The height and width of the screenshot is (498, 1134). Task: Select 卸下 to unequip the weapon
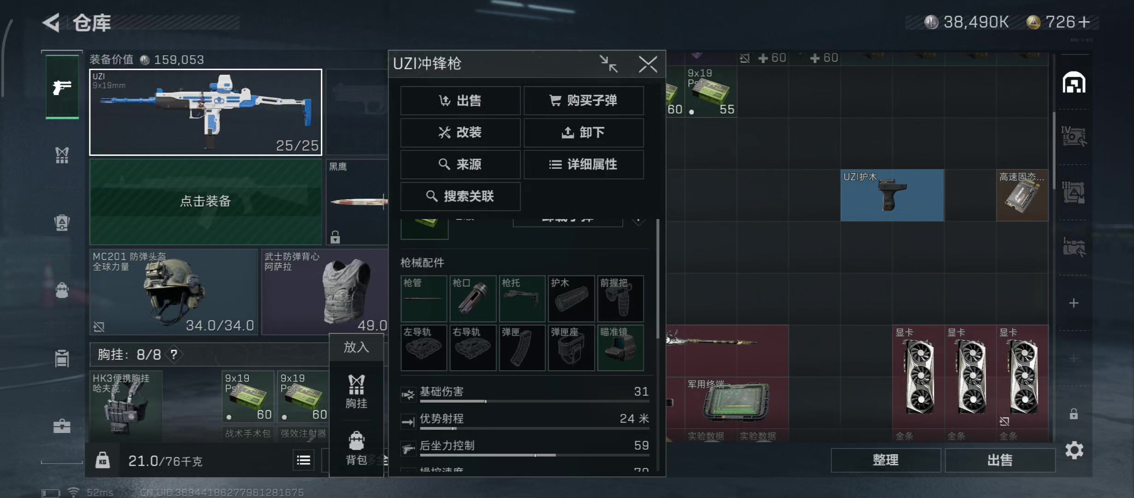(x=584, y=132)
